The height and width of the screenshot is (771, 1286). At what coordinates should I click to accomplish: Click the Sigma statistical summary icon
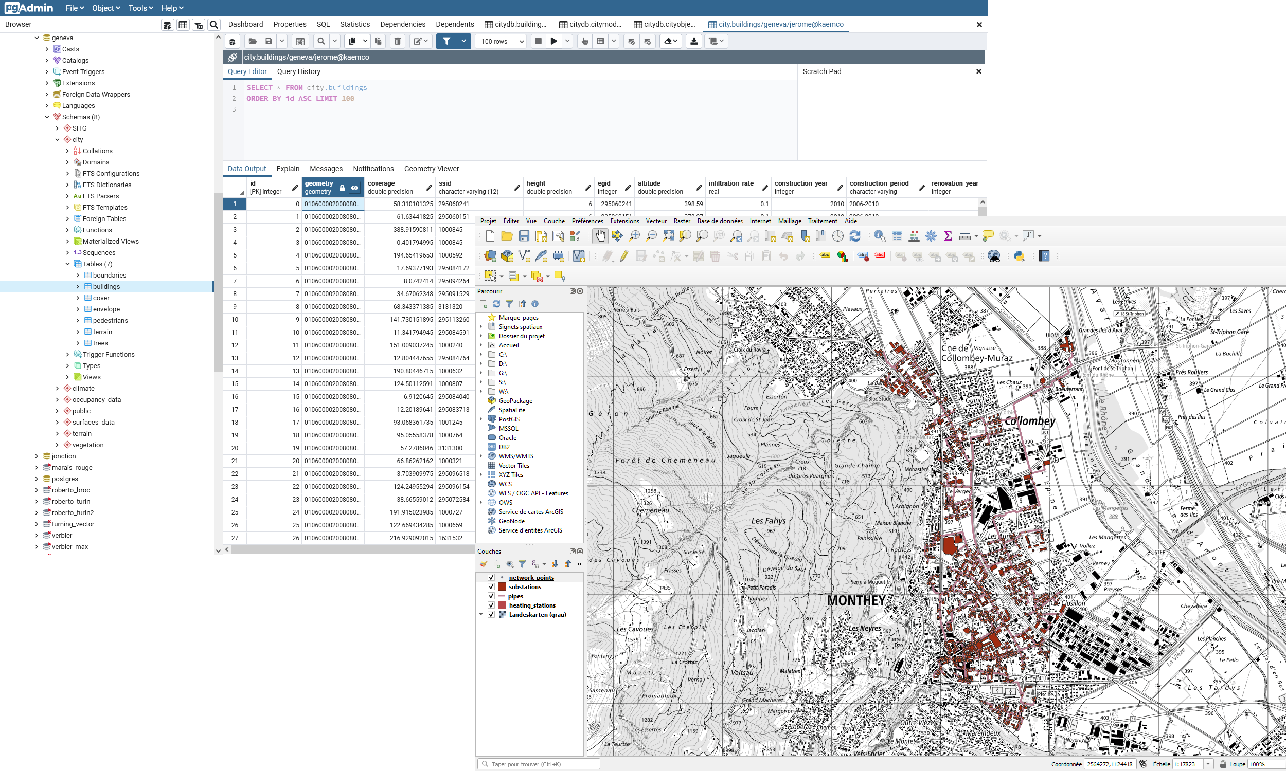pyautogui.click(x=948, y=236)
